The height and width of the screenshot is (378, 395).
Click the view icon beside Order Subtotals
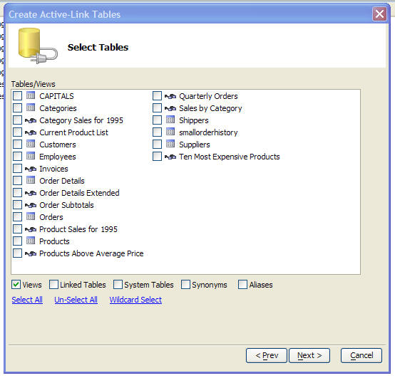click(x=31, y=205)
